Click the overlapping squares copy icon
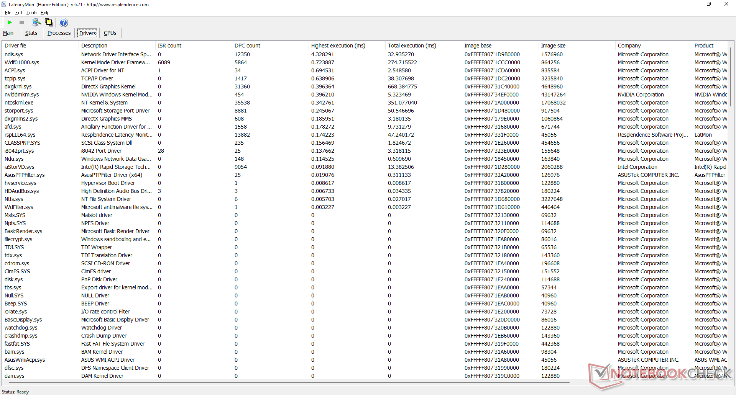This screenshot has width=736, height=395. (x=49, y=23)
